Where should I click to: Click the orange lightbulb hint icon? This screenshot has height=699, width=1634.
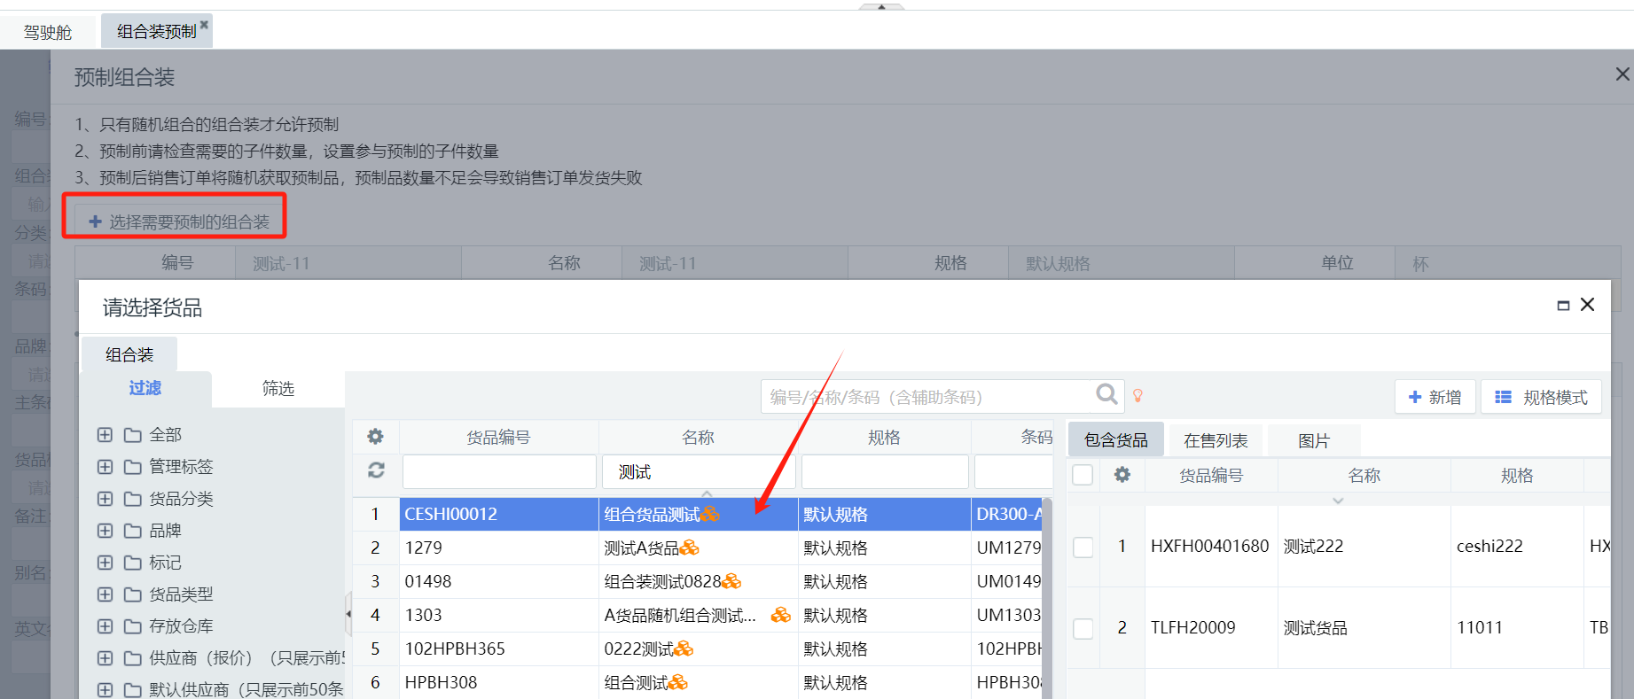pyautogui.click(x=1138, y=396)
